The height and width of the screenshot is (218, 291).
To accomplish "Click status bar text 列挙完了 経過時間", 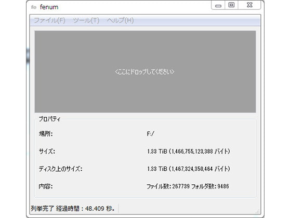I will pyautogui.click(x=73, y=209).
